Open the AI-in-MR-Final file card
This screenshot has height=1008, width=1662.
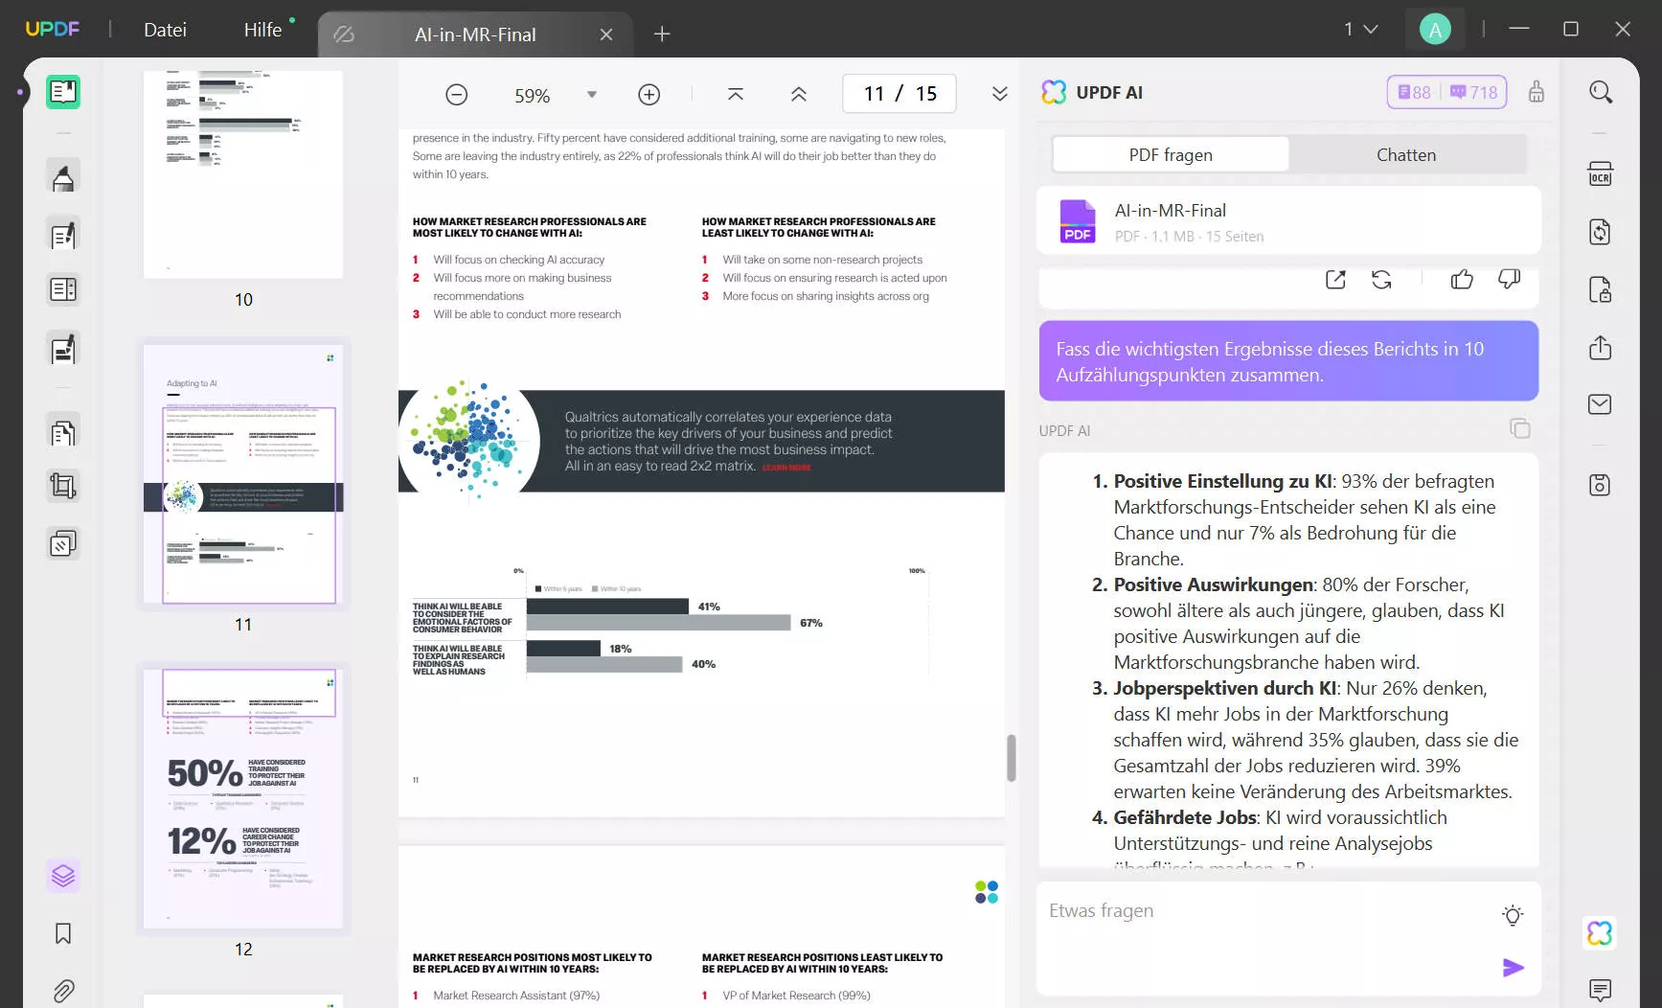click(1288, 221)
